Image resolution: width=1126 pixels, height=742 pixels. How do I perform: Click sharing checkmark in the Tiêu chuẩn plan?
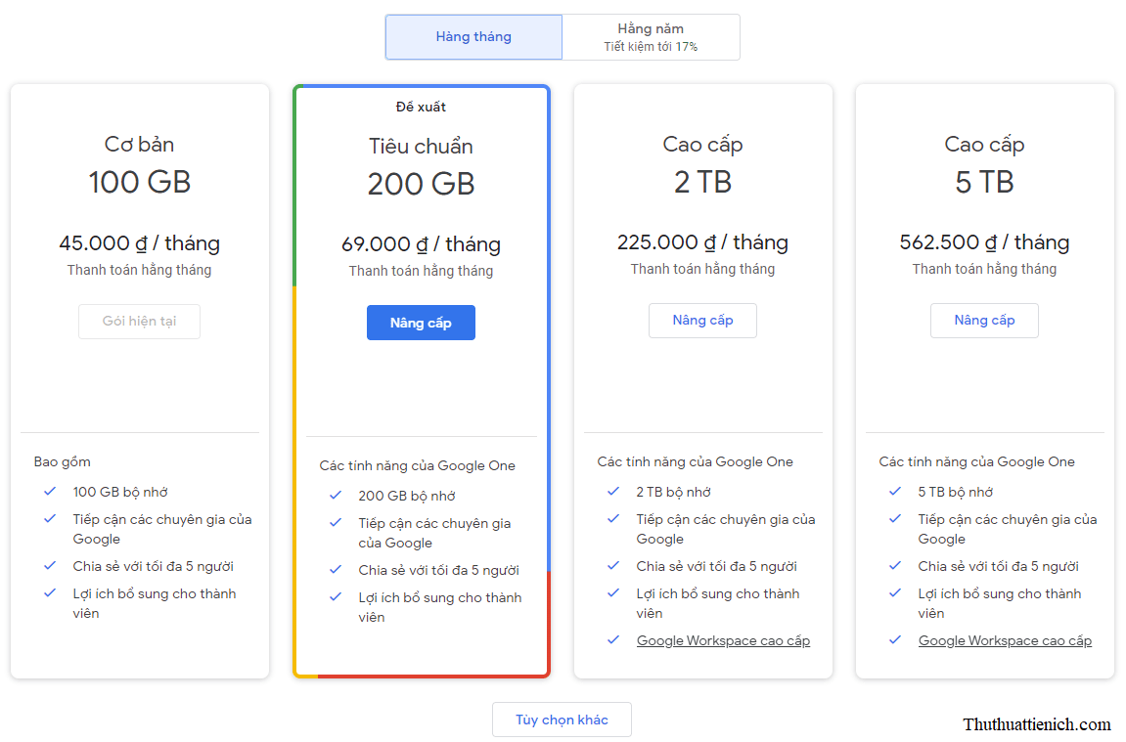(336, 569)
